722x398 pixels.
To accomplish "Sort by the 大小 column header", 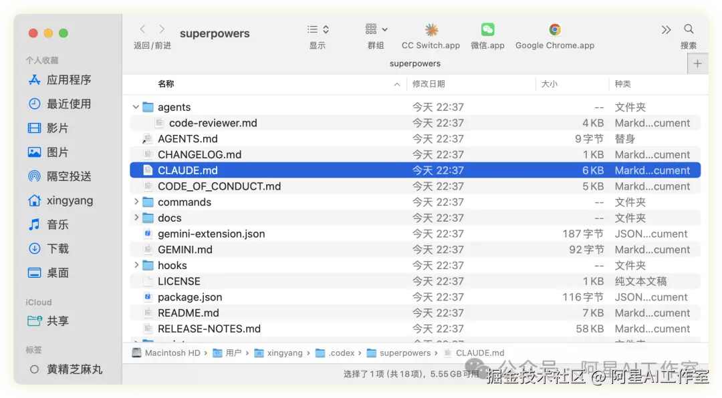I will click(550, 83).
